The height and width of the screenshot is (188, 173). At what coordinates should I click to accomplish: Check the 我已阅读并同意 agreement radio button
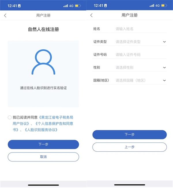(x=10, y=117)
